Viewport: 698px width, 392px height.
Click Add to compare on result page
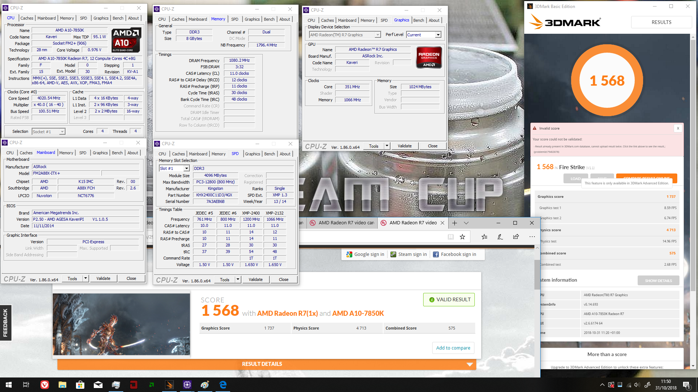(453, 348)
